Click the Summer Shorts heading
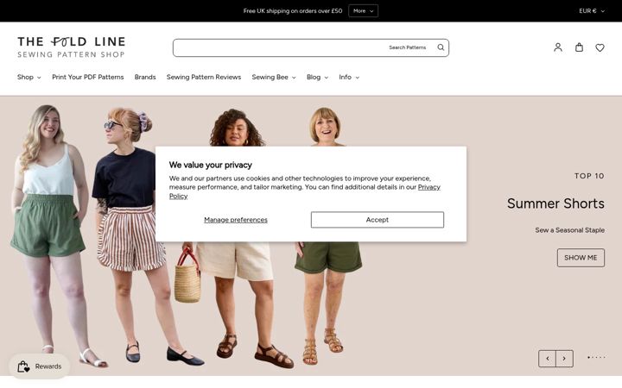Screen dimensions: 622x388 pyautogui.click(x=555, y=203)
